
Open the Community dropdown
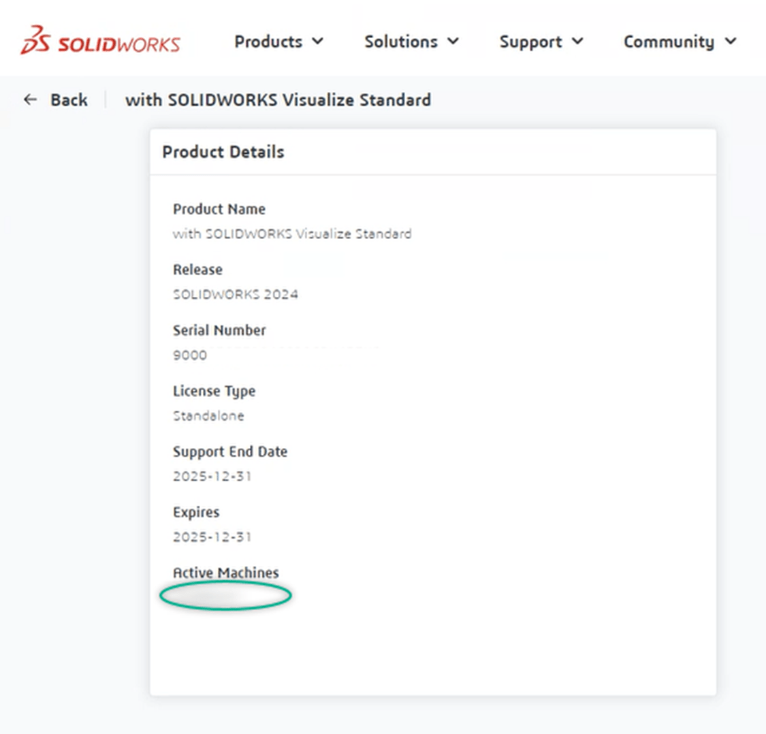670,42
